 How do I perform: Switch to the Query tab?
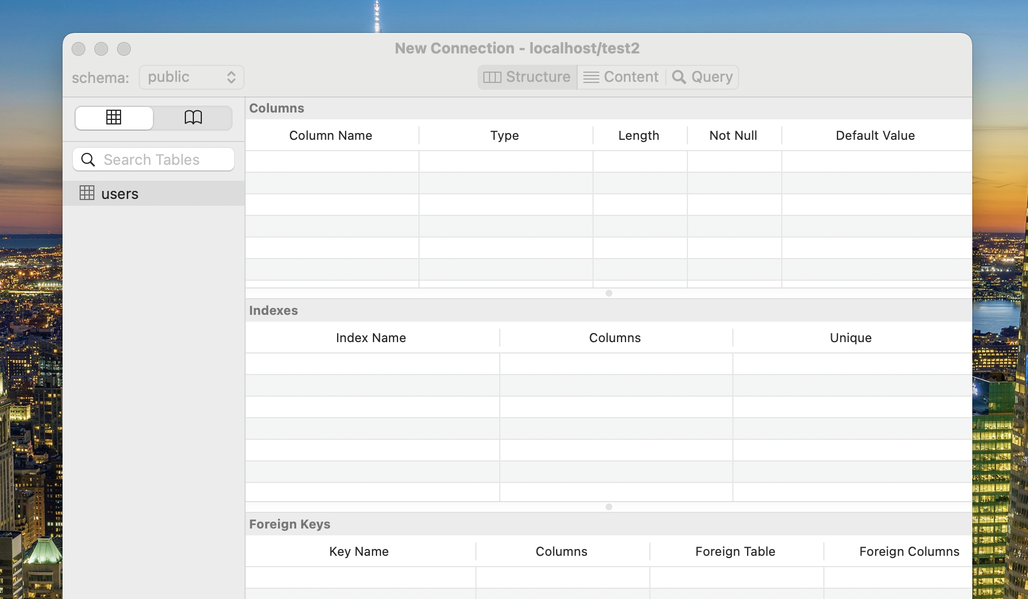(702, 77)
